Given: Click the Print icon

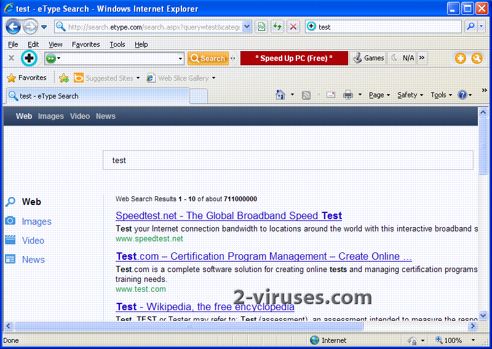Looking at the screenshot, I should (x=348, y=95).
